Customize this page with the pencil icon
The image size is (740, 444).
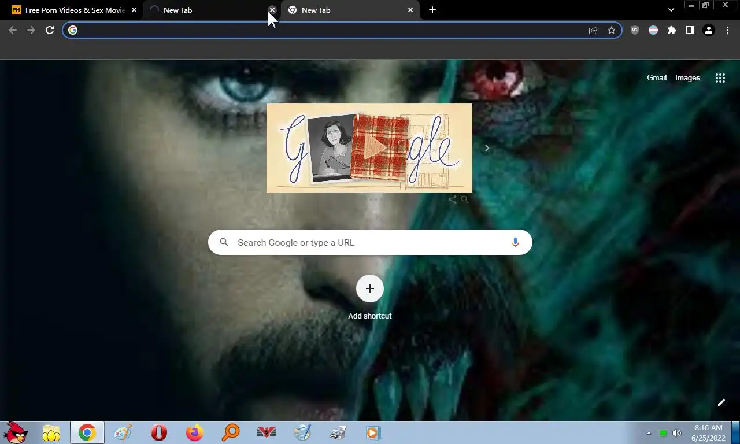[x=721, y=402]
